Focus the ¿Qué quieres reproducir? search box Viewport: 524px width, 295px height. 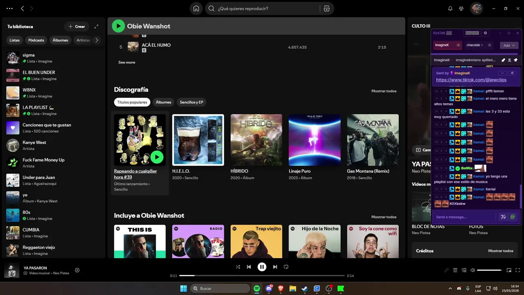pos(268,9)
